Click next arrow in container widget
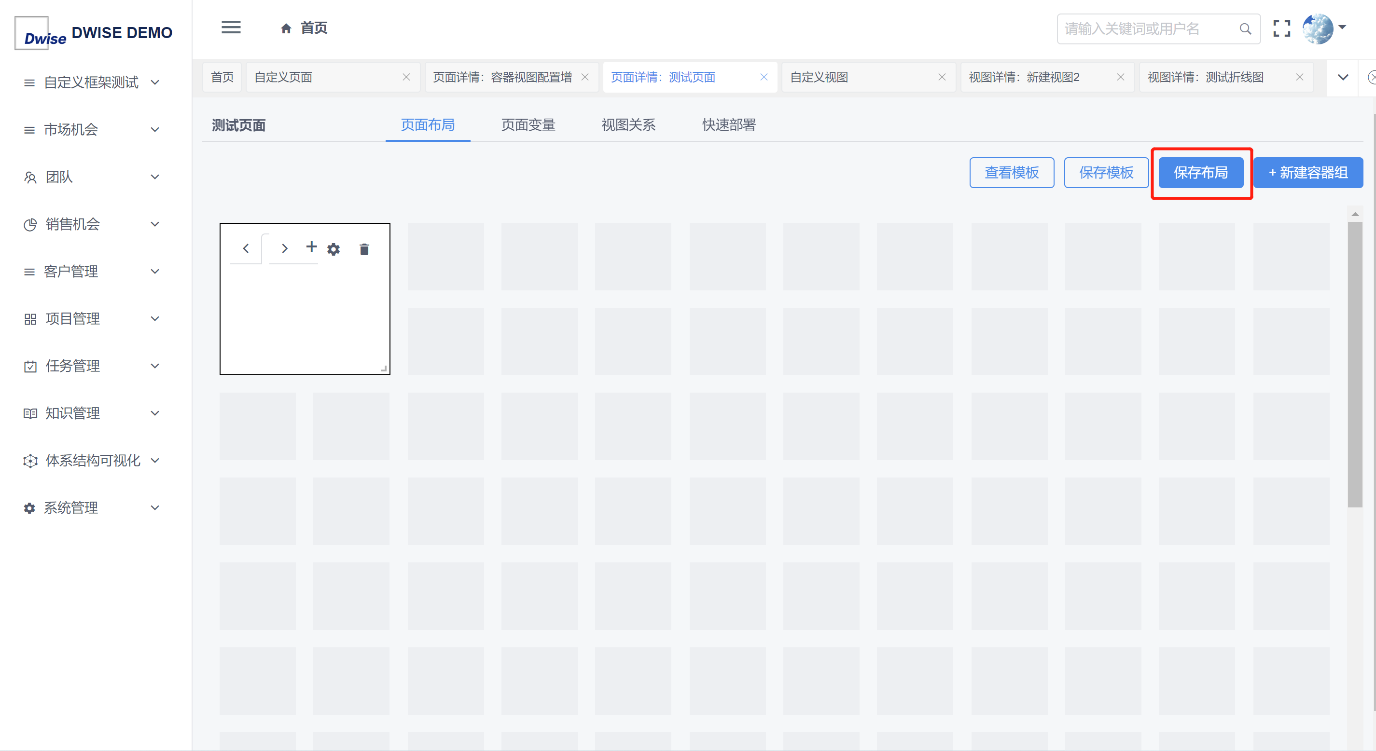The width and height of the screenshot is (1376, 751). [x=285, y=249]
